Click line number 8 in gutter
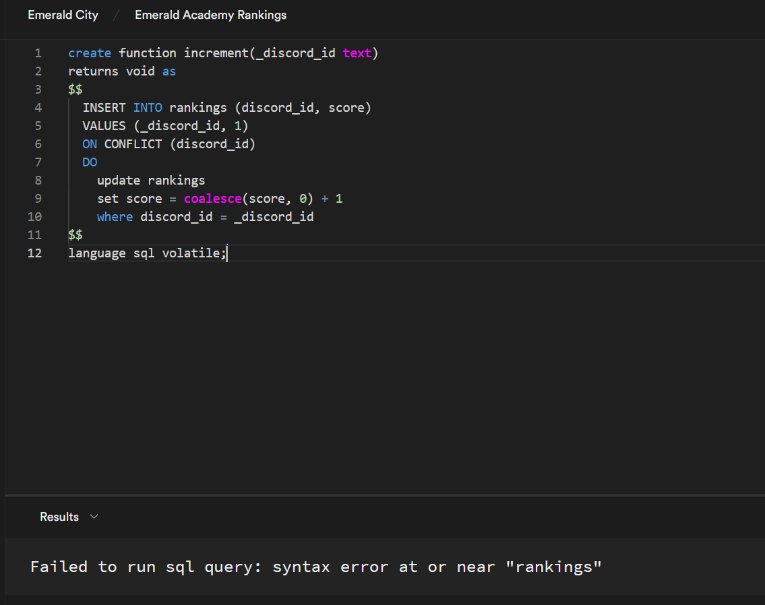 pos(38,181)
